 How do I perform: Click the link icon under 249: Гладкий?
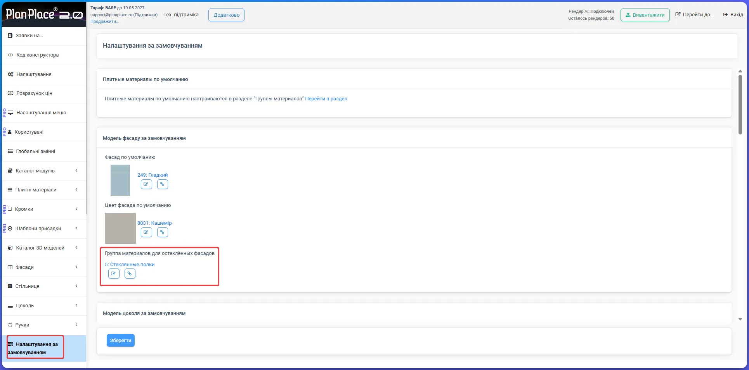click(x=163, y=184)
